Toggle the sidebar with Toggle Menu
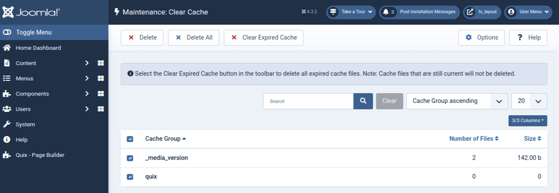This screenshot has width=559, height=193. [x=54, y=32]
